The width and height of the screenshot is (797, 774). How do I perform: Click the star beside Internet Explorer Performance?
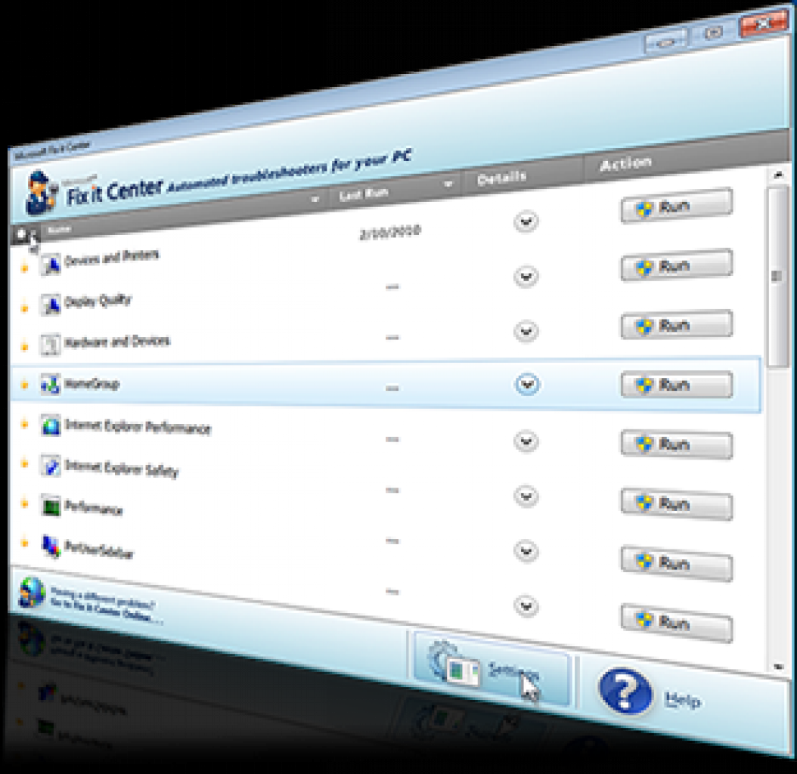pyautogui.click(x=24, y=424)
